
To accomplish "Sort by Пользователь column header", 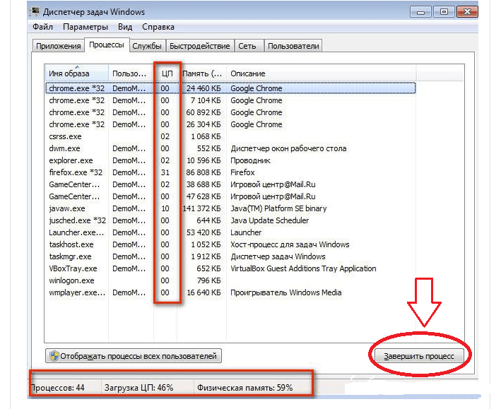I will coord(131,73).
